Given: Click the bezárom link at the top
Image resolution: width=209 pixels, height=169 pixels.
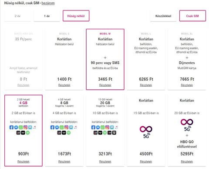Looking at the screenshot, I should click(x=48, y=3).
